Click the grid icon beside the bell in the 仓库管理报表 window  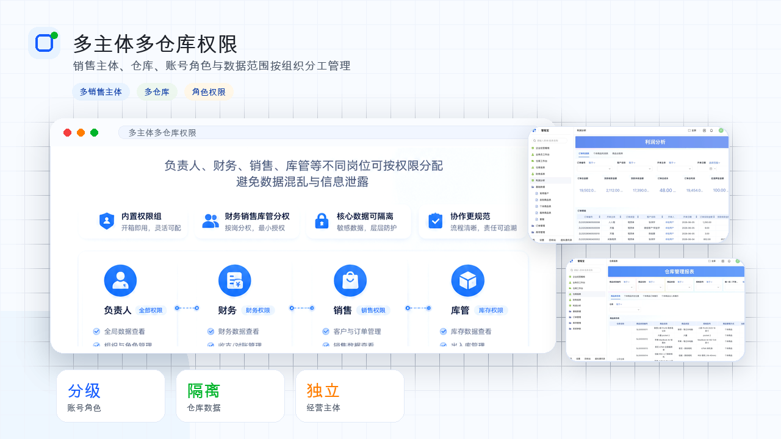click(x=723, y=261)
